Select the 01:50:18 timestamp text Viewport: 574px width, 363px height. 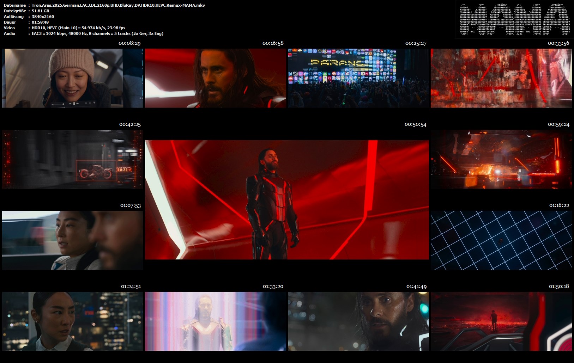[x=559, y=287]
